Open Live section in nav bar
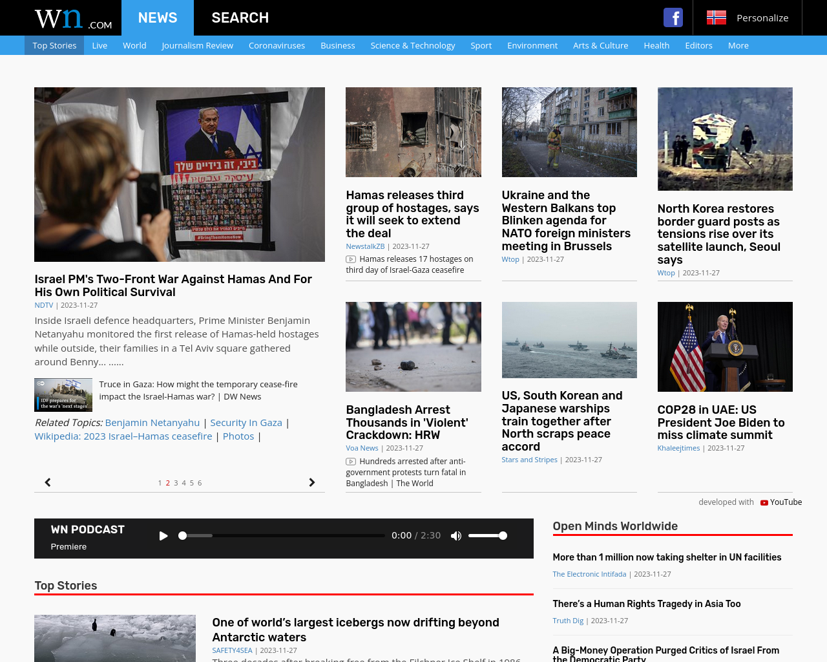The width and height of the screenshot is (827, 662). pos(99,45)
